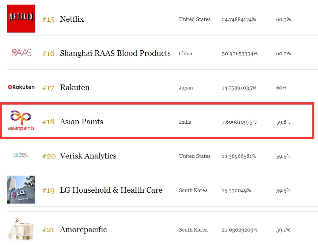This screenshot has width=318, height=245.
Task: Click the Netflix logo thumbnail
Action: tap(21, 19)
